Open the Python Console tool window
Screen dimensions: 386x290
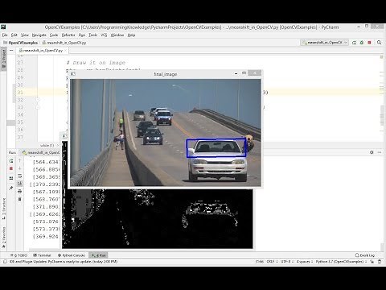pyautogui.click(x=72, y=255)
